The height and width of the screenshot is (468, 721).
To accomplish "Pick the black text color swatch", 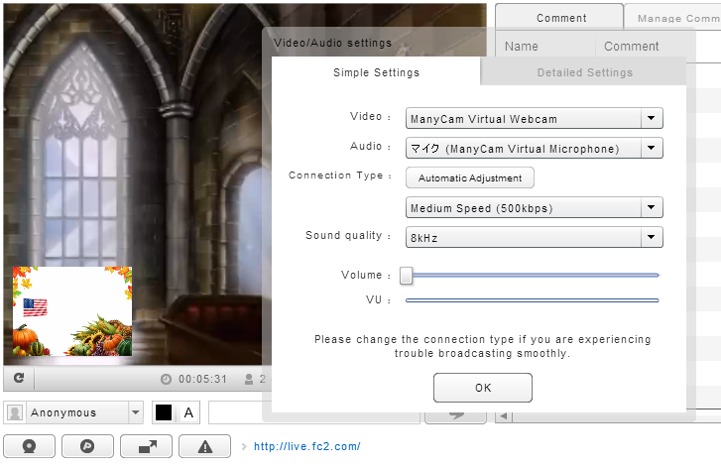I will coord(164,412).
